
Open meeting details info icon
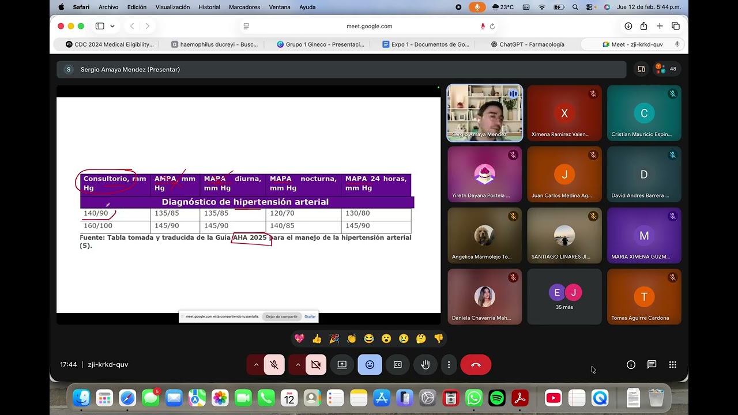click(x=631, y=365)
